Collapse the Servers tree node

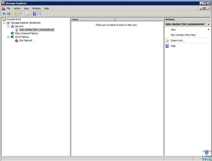point(8,26)
